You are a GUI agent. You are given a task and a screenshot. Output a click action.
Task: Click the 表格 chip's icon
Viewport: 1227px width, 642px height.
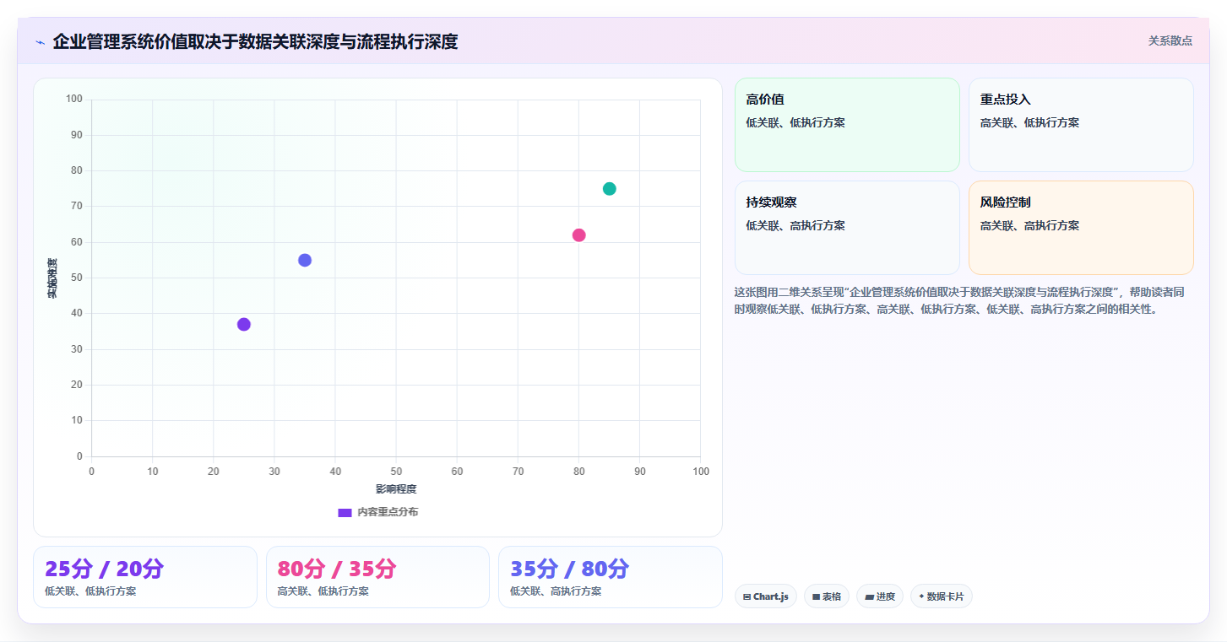pos(816,596)
